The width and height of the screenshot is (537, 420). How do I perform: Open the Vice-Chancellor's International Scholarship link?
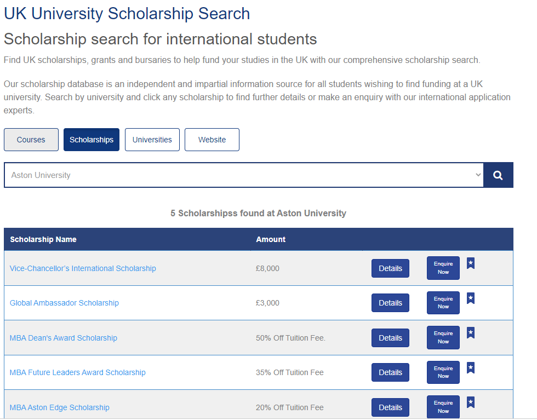[82, 268]
